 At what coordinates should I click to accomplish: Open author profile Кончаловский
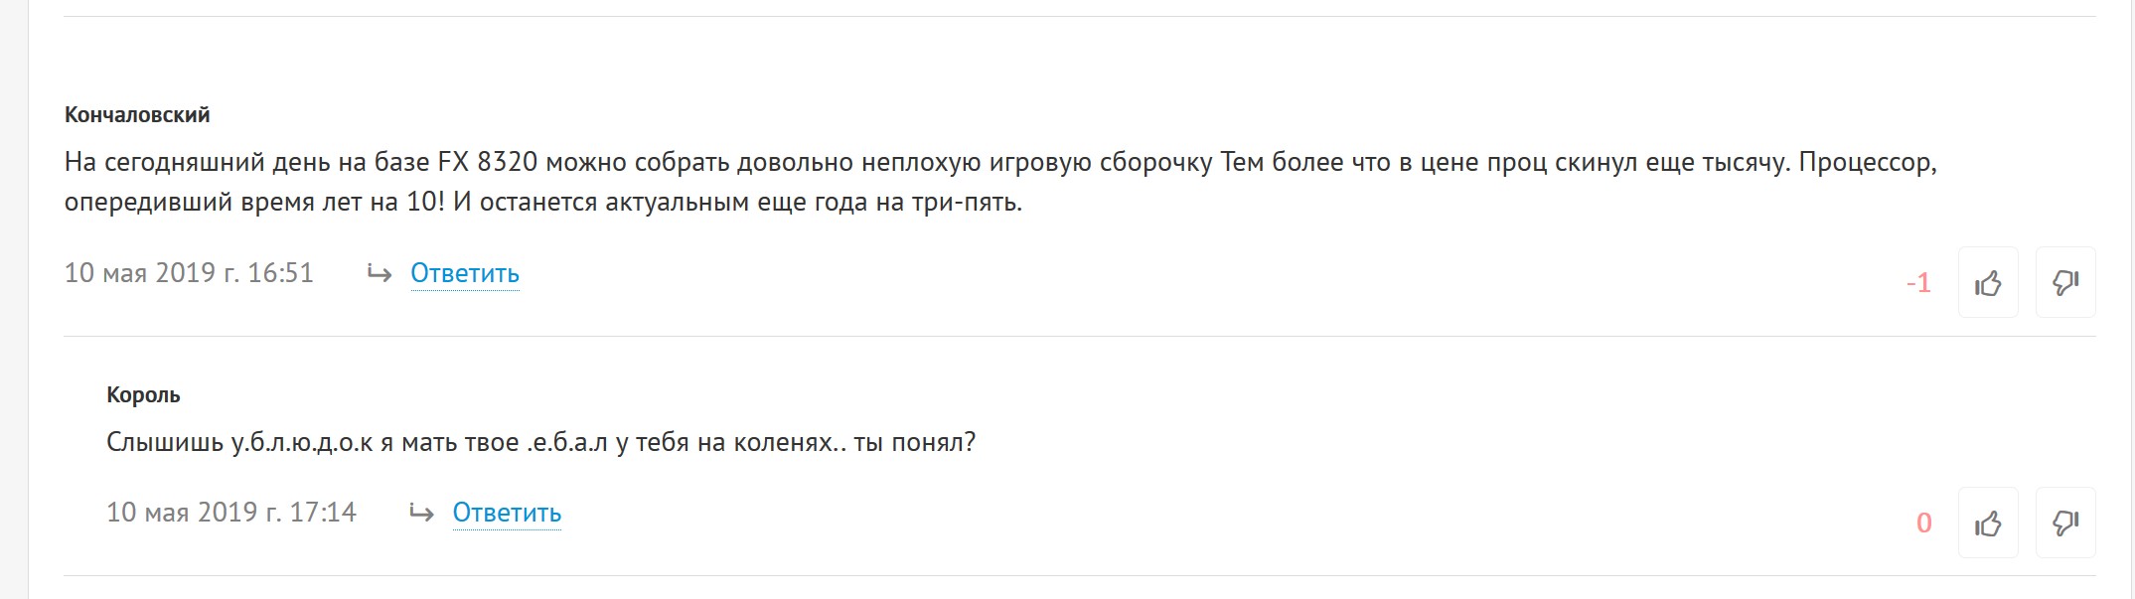click(137, 115)
